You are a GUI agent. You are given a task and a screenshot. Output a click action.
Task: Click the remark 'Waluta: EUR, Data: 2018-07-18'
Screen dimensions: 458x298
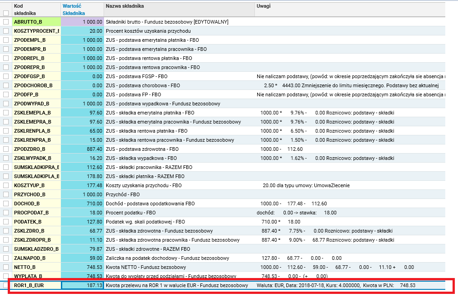click(290, 285)
